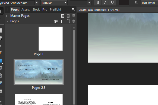Collapse the Pages section

point(7,21)
